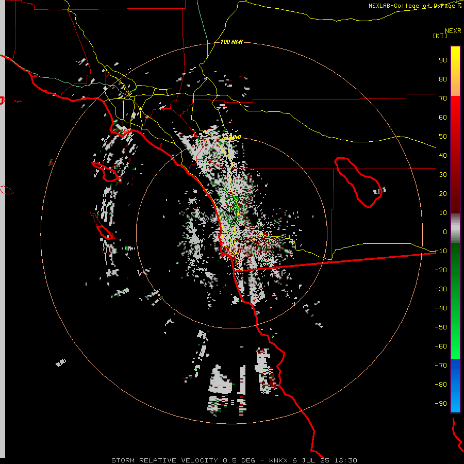This screenshot has height=464, width=464.
Task: Click the 90 value on velocity scale
Action: 443,60
